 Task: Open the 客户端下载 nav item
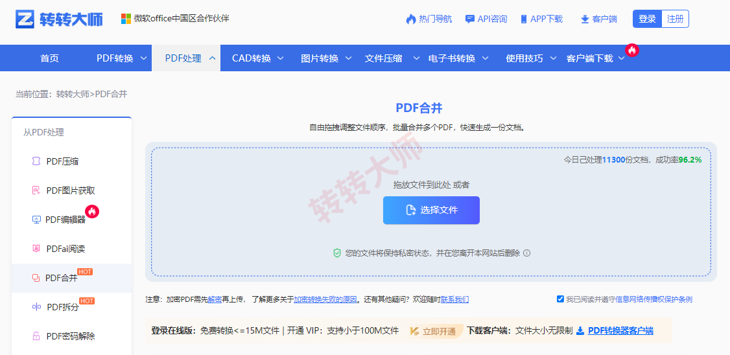tap(589, 58)
